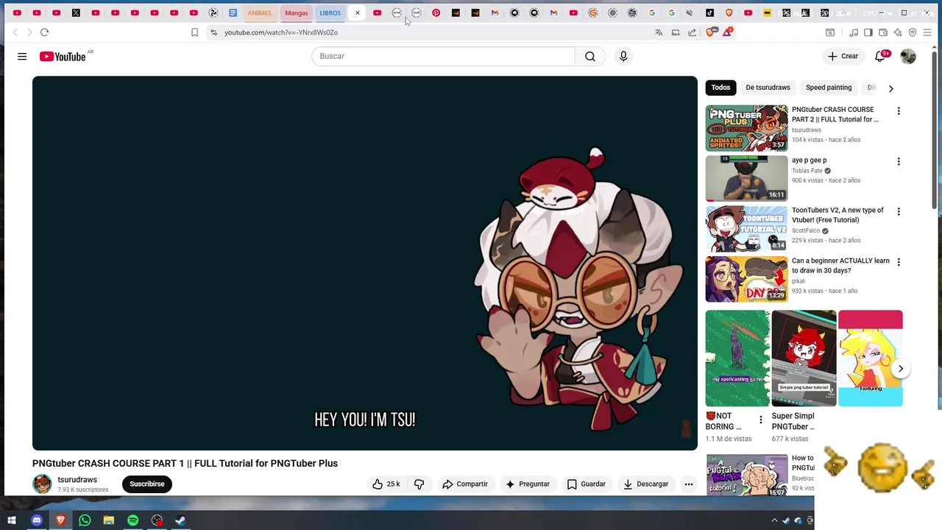Select the Speed painting filter chip
The height and width of the screenshot is (530, 942).
click(x=829, y=88)
